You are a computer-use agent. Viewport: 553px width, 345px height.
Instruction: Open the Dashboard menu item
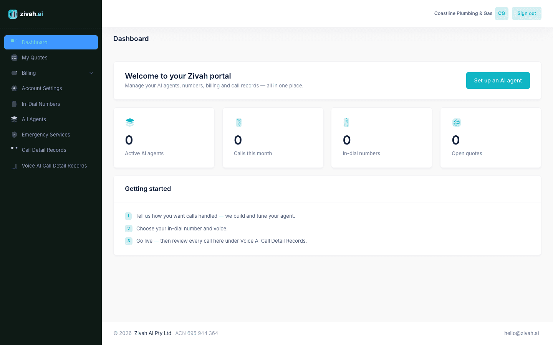[51, 42]
